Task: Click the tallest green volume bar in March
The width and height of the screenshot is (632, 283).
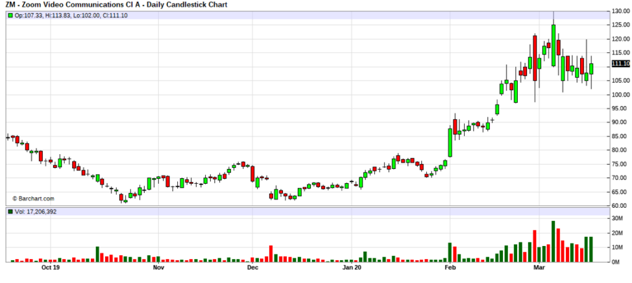Action: point(553,241)
